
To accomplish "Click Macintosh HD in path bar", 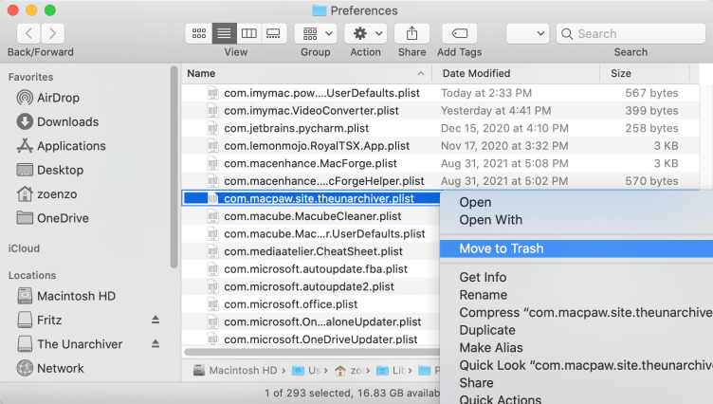I will click(235, 370).
